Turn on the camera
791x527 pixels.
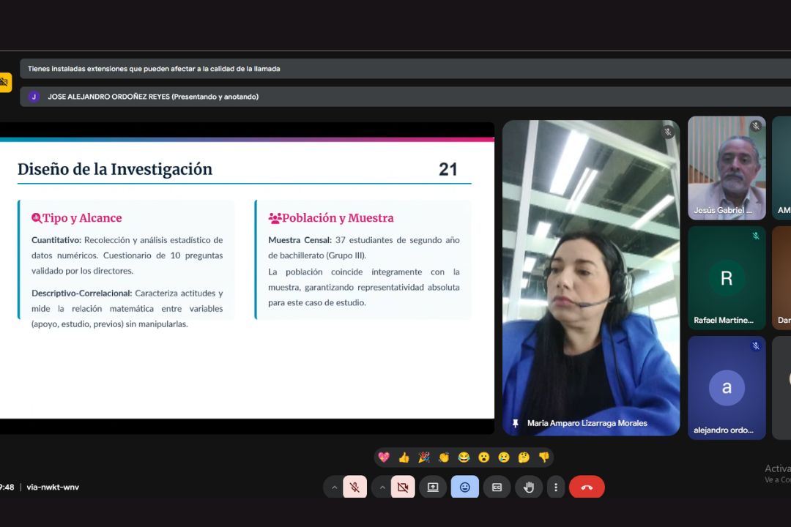pyautogui.click(x=402, y=487)
